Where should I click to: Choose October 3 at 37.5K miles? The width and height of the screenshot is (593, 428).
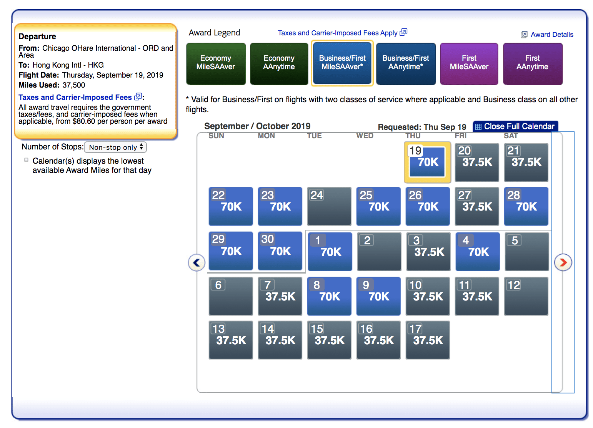pyautogui.click(x=428, y=252)
